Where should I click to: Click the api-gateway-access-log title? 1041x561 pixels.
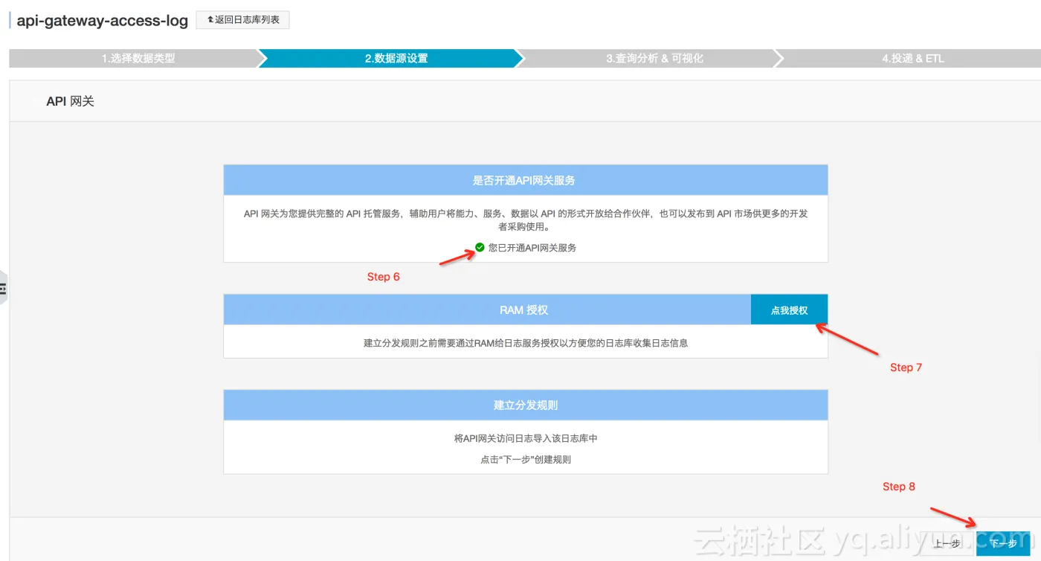coord(103,20)
